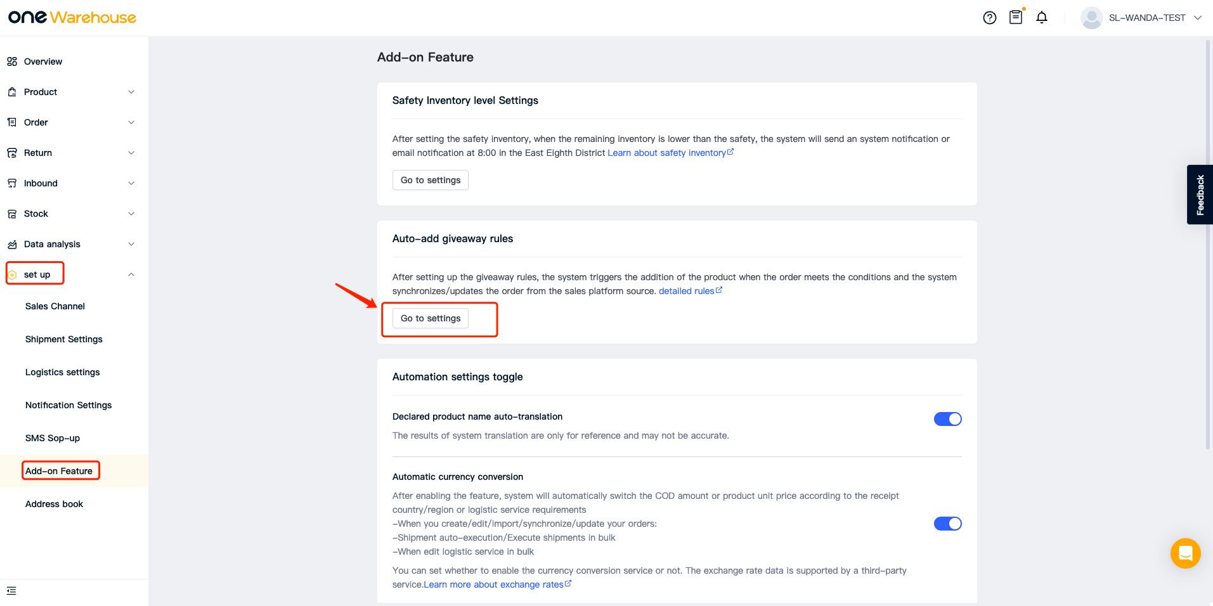Open the Feedback side tab
Image resolution: width=1213 pixels, height=606 pixels.
(x=1200, y=195)
